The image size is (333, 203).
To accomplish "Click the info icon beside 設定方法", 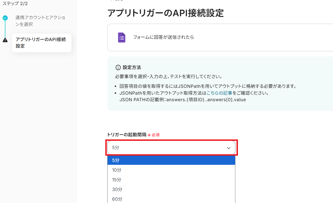I will coord(118,68).
